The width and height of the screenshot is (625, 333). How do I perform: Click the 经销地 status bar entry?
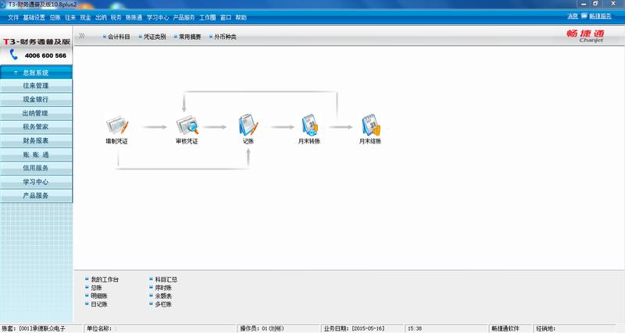pos(545,328)
